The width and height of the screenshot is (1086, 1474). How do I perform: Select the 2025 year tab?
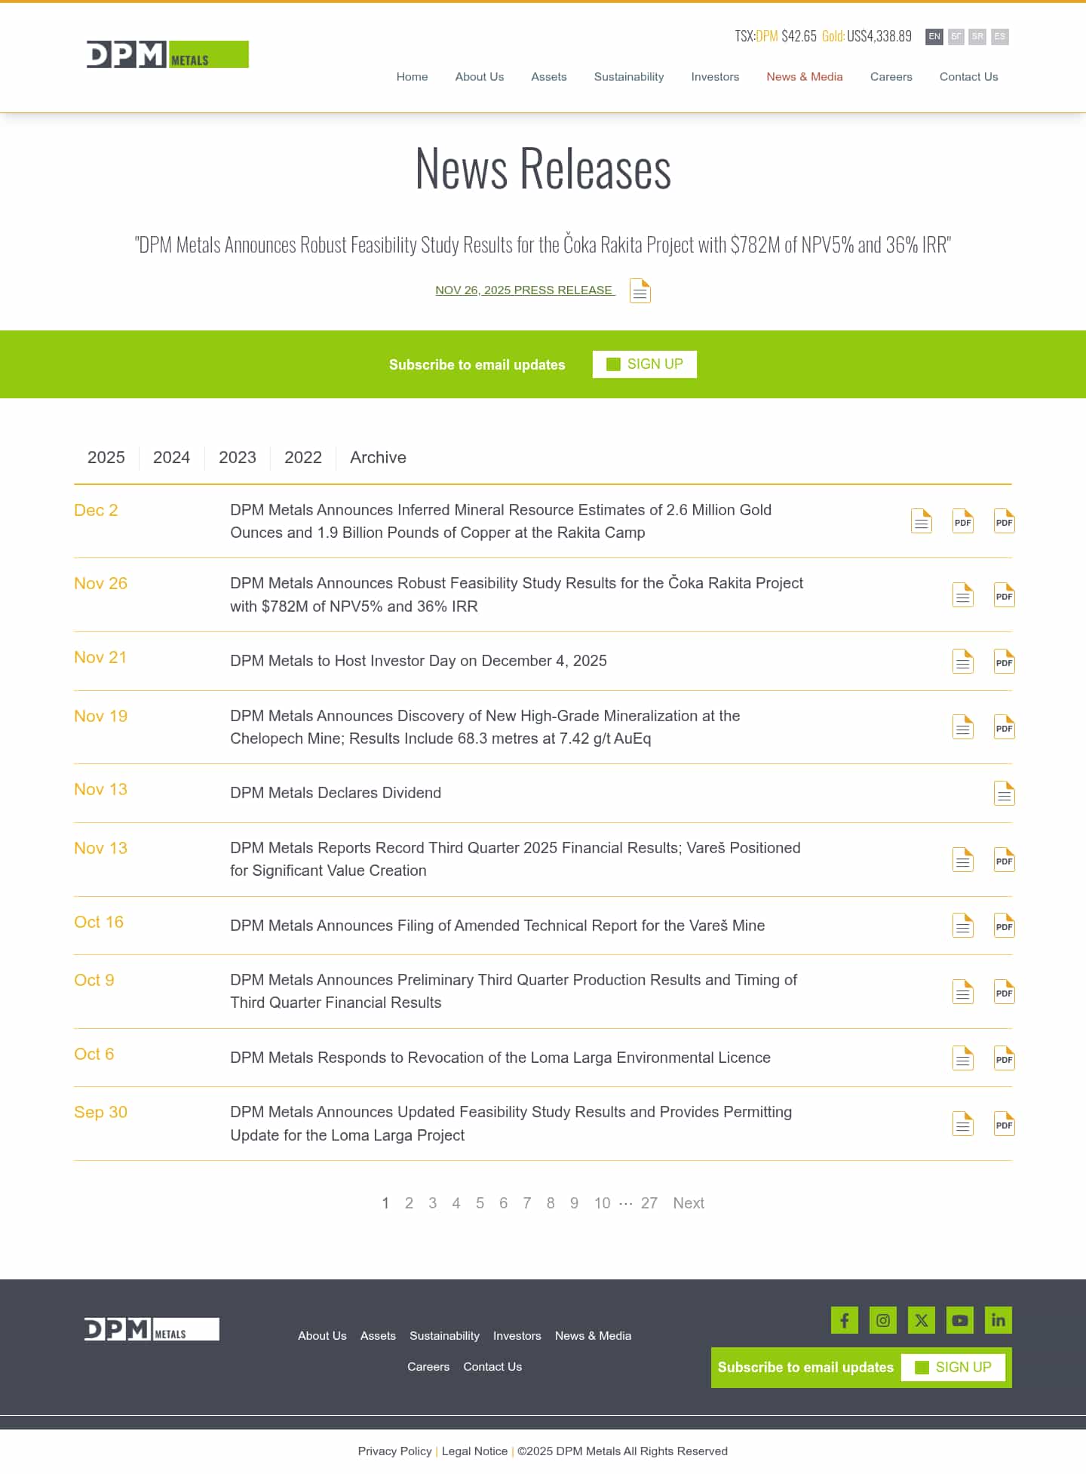[106, 457]
